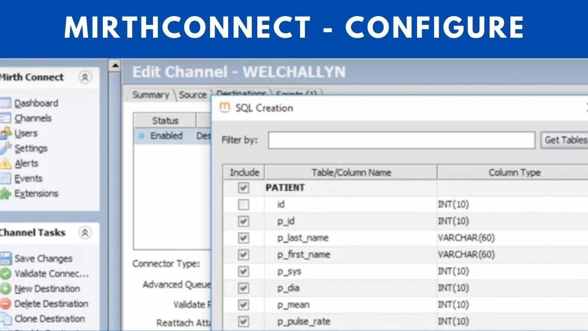Open the Events link
Viewport: 588px width, 331px height.
coord(28,178)
